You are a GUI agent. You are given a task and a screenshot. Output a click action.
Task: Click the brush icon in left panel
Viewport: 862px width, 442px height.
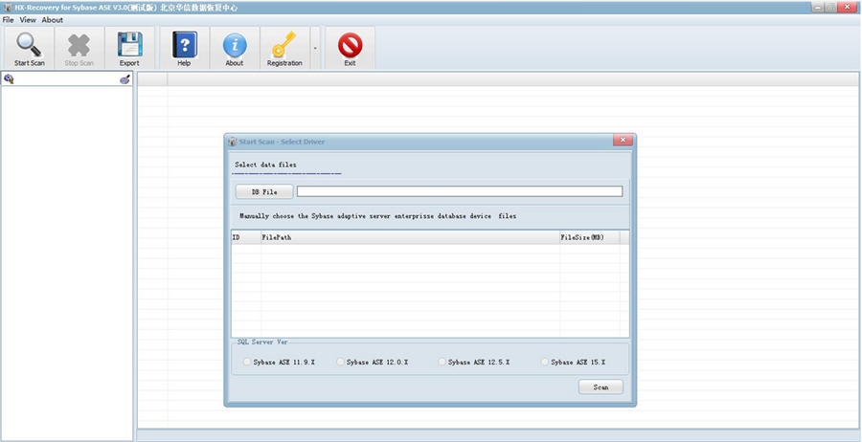[125, 79]
